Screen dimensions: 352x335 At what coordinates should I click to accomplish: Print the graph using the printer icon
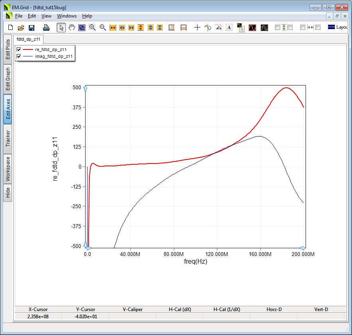(46, 28)
